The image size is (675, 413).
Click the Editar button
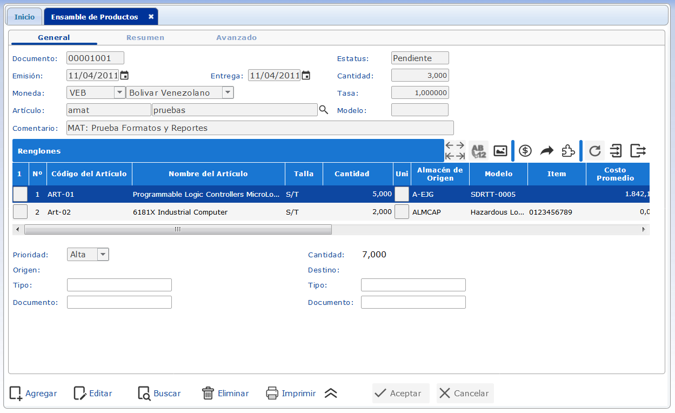tap(93, 394)
